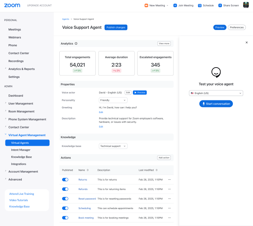The width and height of the screenshot is (253, 226).
Task: Open the Schedule calendar icon
Action: (x=200, y=6)
